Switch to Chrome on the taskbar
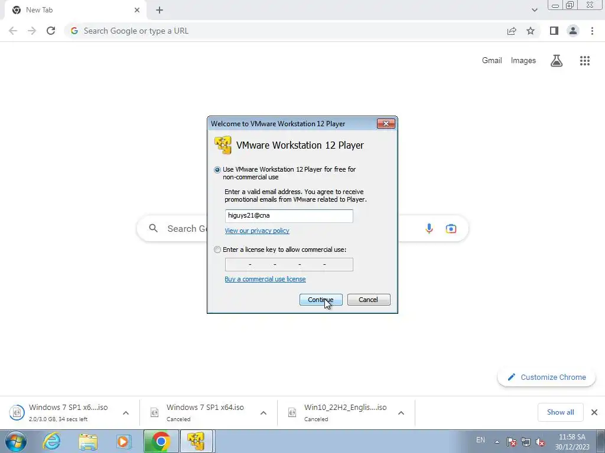The width and height of the screenshot is (605, 453). (161, 441)
